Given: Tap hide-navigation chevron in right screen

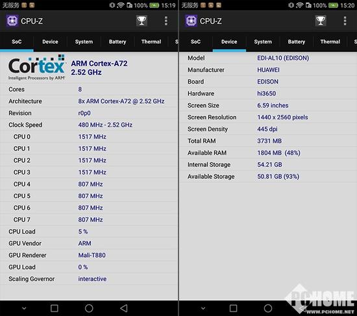Looking at the screenshot, I should 203,308.
